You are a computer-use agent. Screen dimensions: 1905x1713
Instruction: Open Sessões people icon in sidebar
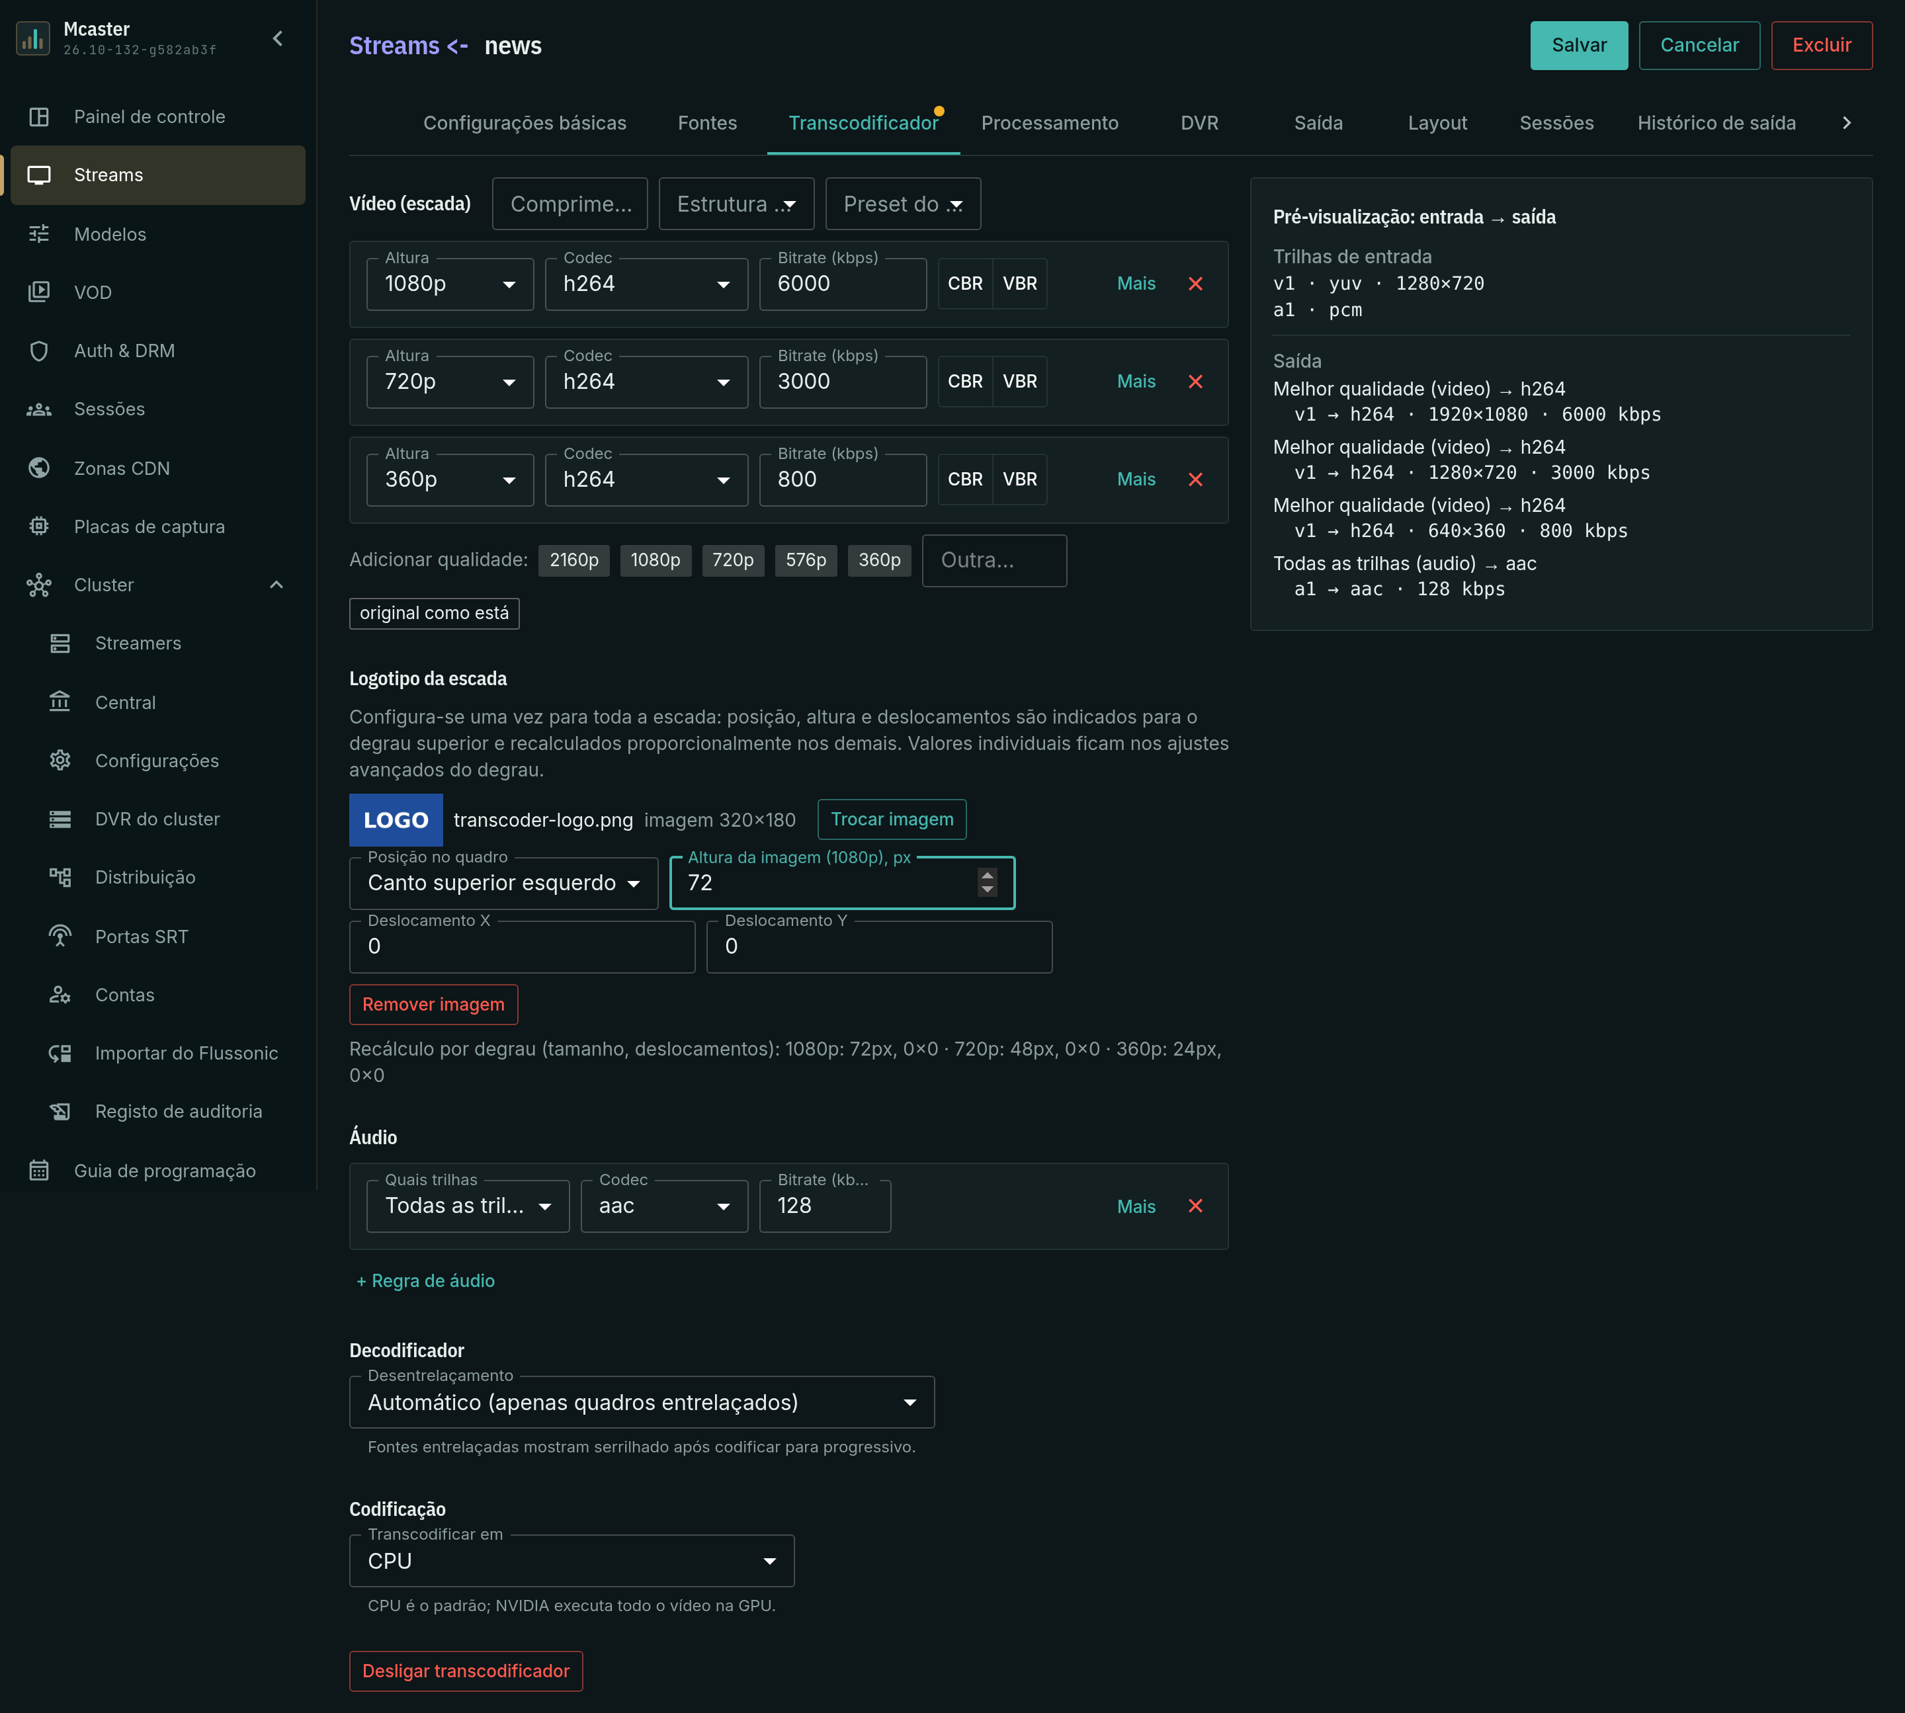(x=38, y=409)
